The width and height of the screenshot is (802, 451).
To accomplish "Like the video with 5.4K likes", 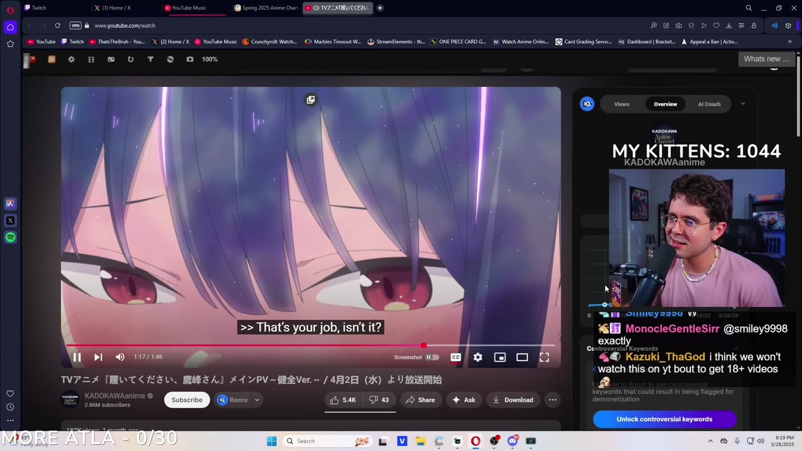I will point(343,400).
